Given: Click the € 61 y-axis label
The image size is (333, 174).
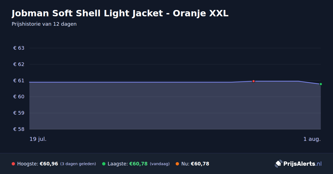Looking at the screenshot, I should pyautogui.click(x=19, y=81).
